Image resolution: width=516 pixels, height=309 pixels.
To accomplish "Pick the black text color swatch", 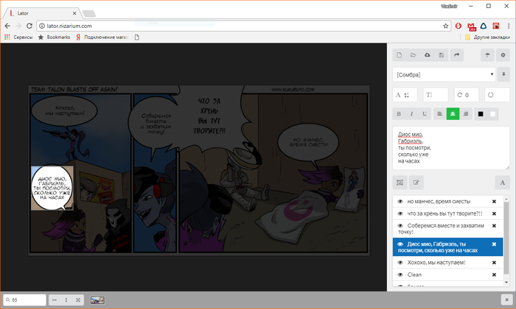I will (x=481, y=114).
